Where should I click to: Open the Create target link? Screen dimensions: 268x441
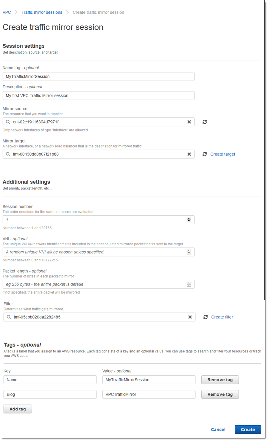pos(223,154)
